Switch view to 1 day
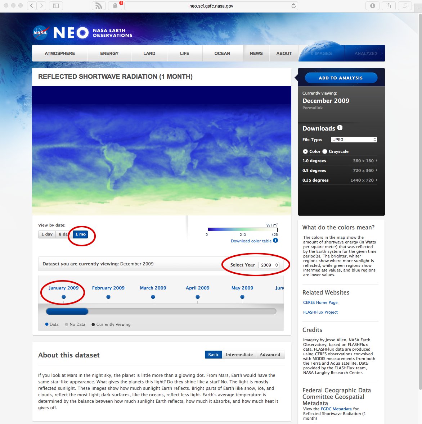Viewport: 422px width, 424px height. [47, 234]
